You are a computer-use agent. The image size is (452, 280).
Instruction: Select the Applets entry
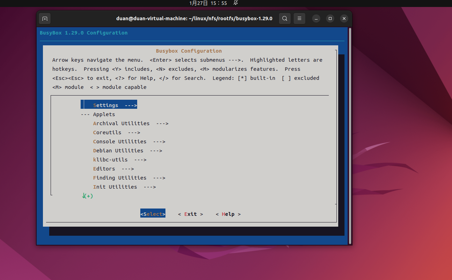(x=104, y=114)
